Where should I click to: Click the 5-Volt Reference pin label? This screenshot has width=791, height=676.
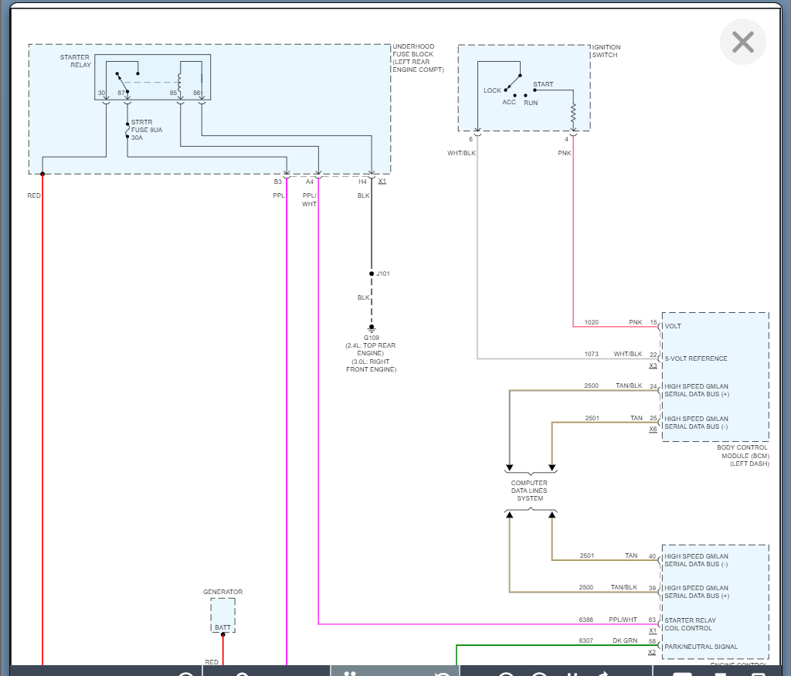[x=695, y=358]
